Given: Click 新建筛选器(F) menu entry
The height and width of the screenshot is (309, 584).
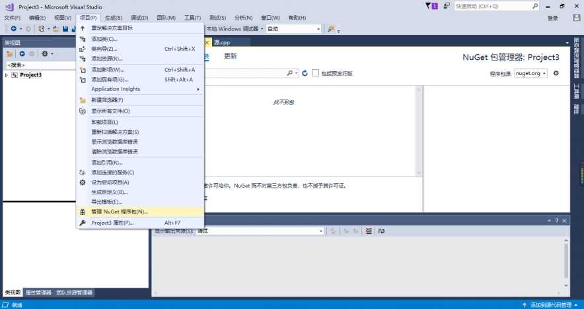Looking at the screenshot, I should (107, 100).
